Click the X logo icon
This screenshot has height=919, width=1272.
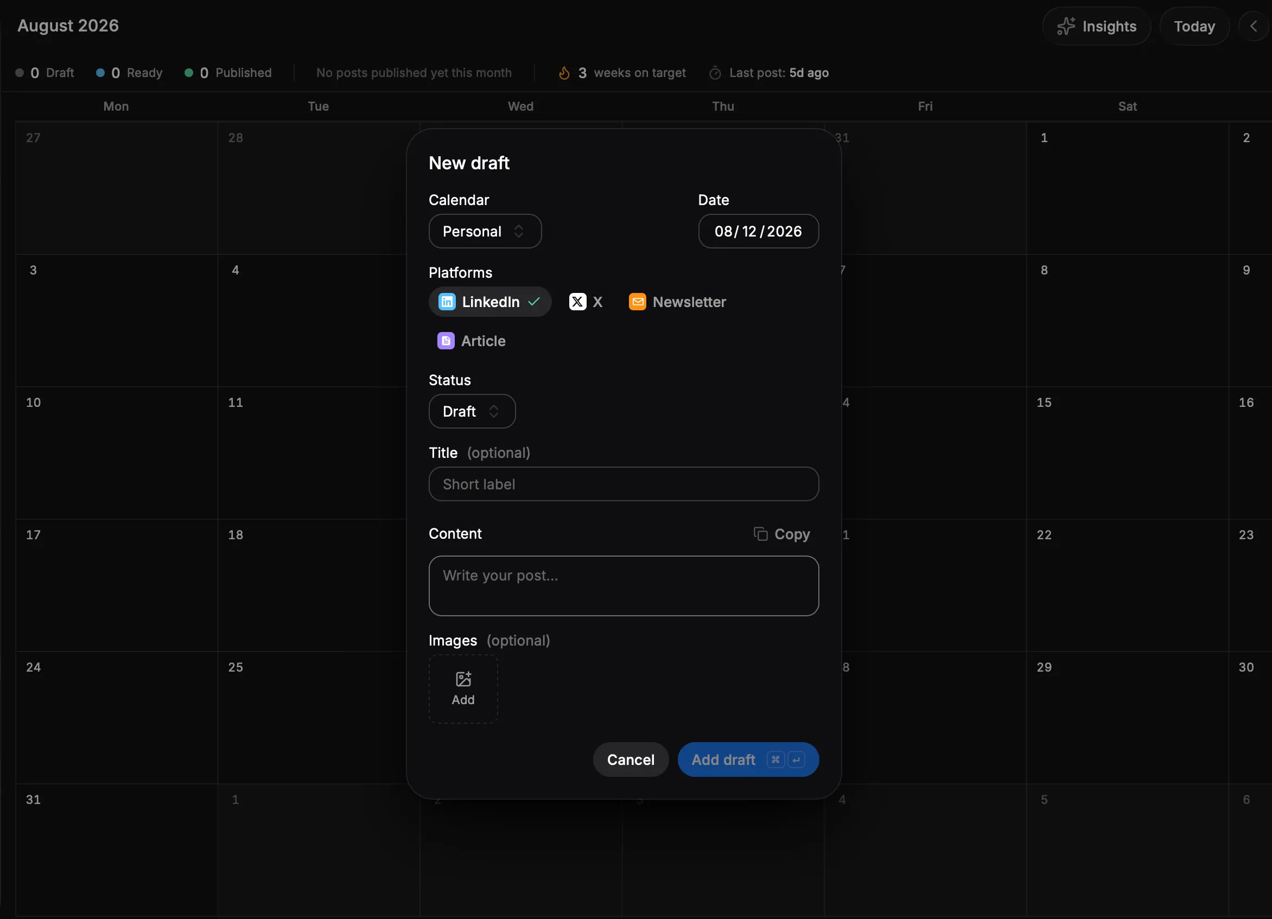[578, 302]
